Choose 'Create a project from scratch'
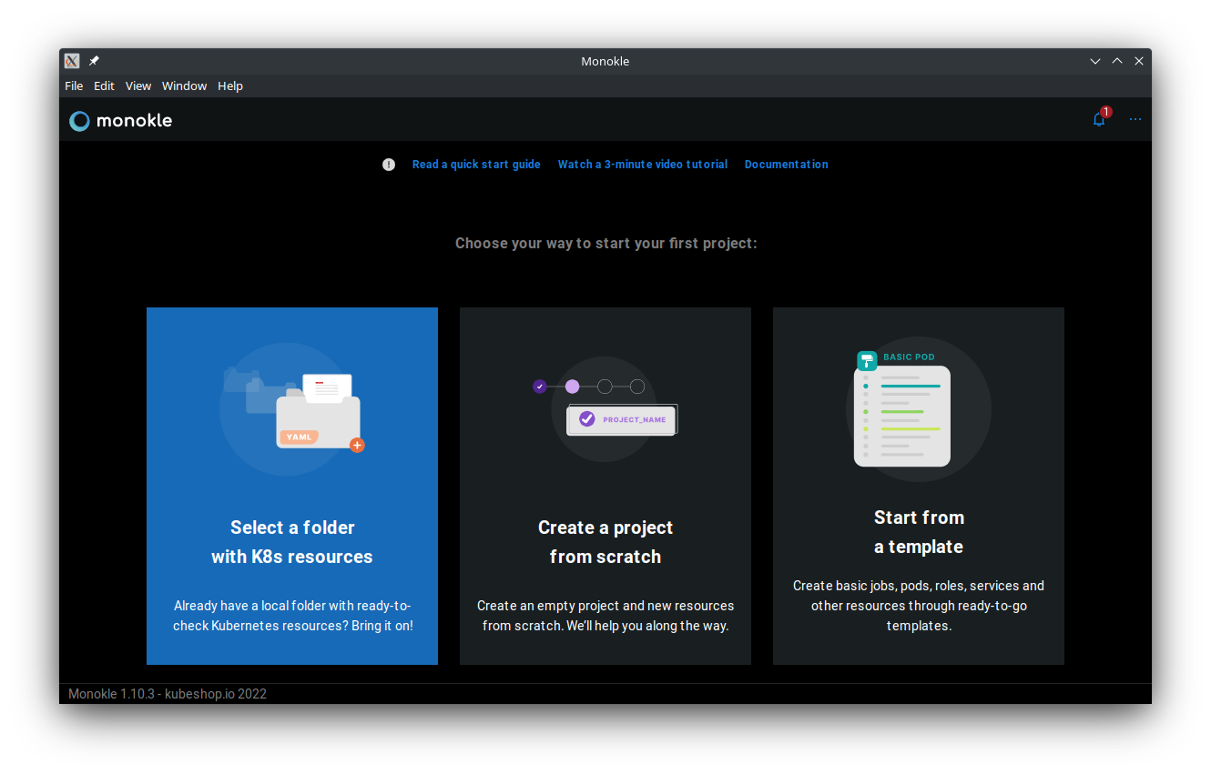This screenshot has width=1211, height=774. pos(605,486)
